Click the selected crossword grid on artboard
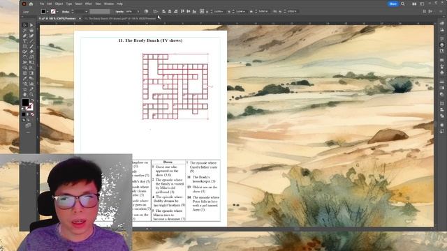This screenshot has height=251, width=447. coord(175,86)
